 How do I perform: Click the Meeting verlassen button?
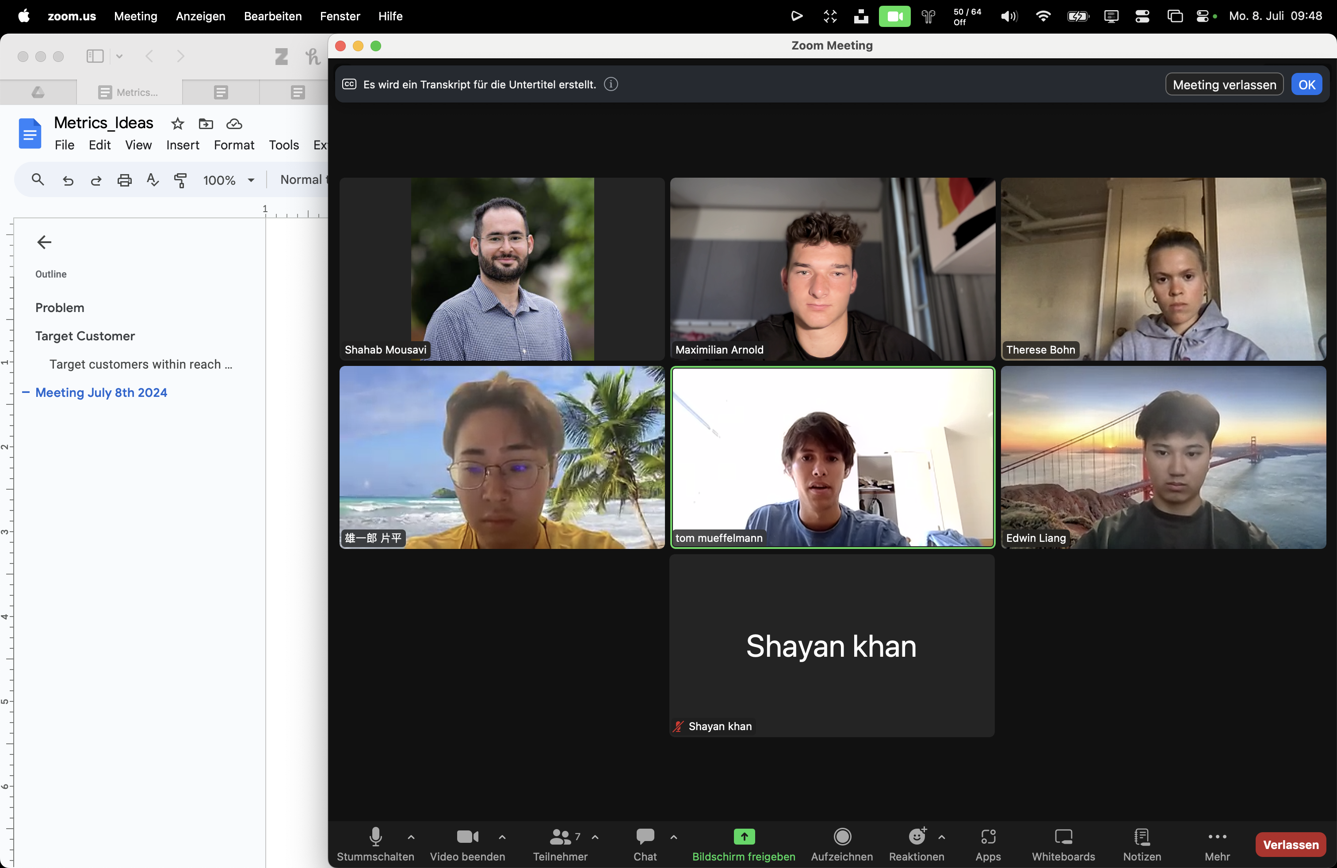coord(1223,84)
